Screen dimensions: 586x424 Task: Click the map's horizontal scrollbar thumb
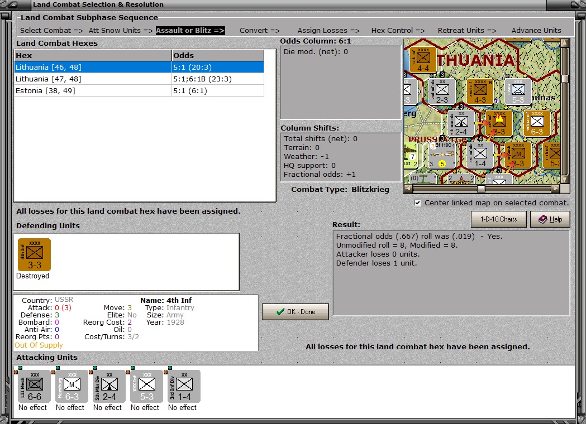click(481, 189)
